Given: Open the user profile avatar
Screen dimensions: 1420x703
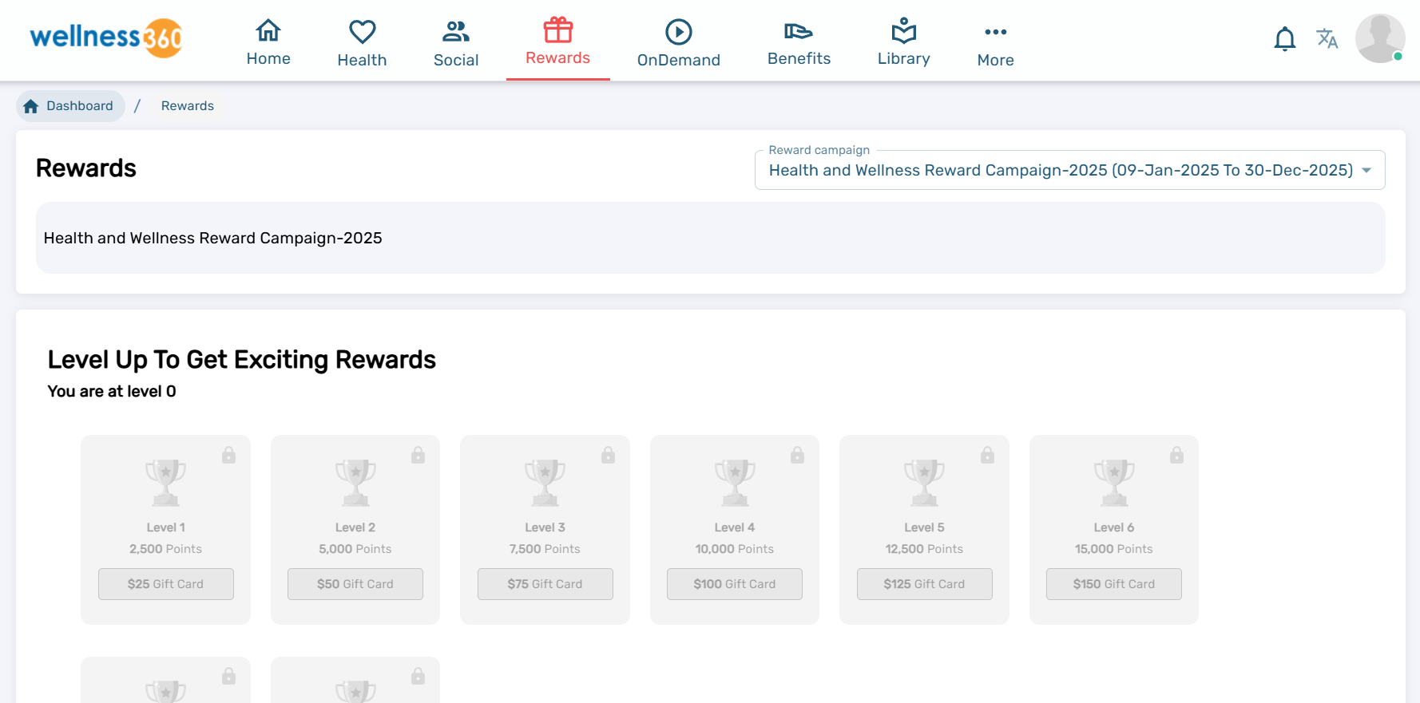Looking at the screenshot, I should (1380, 38).
